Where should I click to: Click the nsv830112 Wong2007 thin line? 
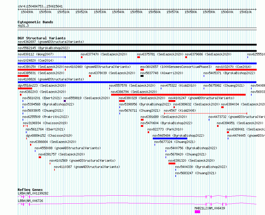[42, 57]
